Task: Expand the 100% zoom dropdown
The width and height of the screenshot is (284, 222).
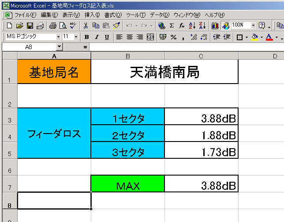Action: 253,25
